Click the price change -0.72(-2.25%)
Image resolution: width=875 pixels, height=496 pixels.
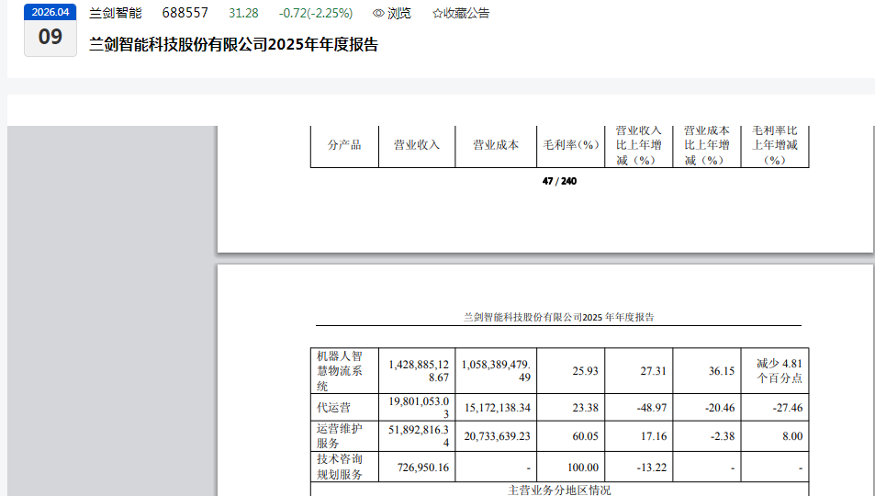pyautogui.click(x=316, y=13)
